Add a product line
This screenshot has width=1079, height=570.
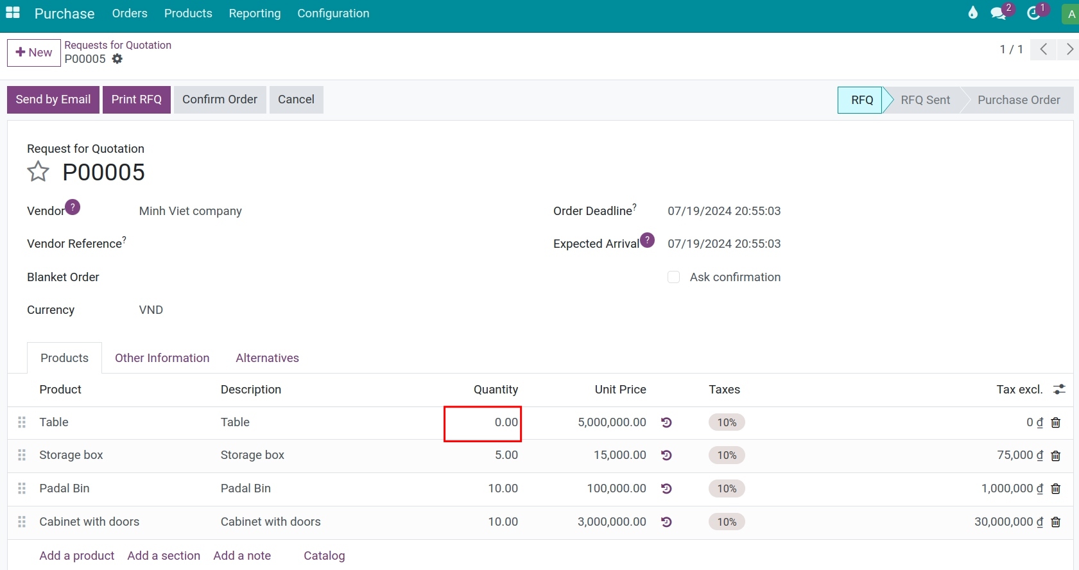tap(77, 556)
